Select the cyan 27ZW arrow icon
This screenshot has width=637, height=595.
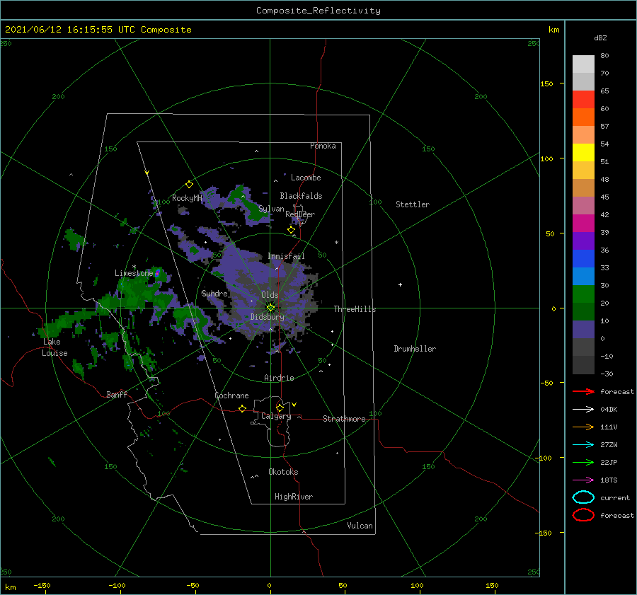[x=583, y=445]
